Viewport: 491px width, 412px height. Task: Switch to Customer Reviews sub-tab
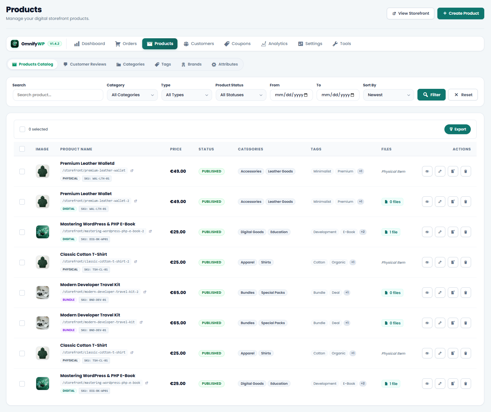pos(85,64)
